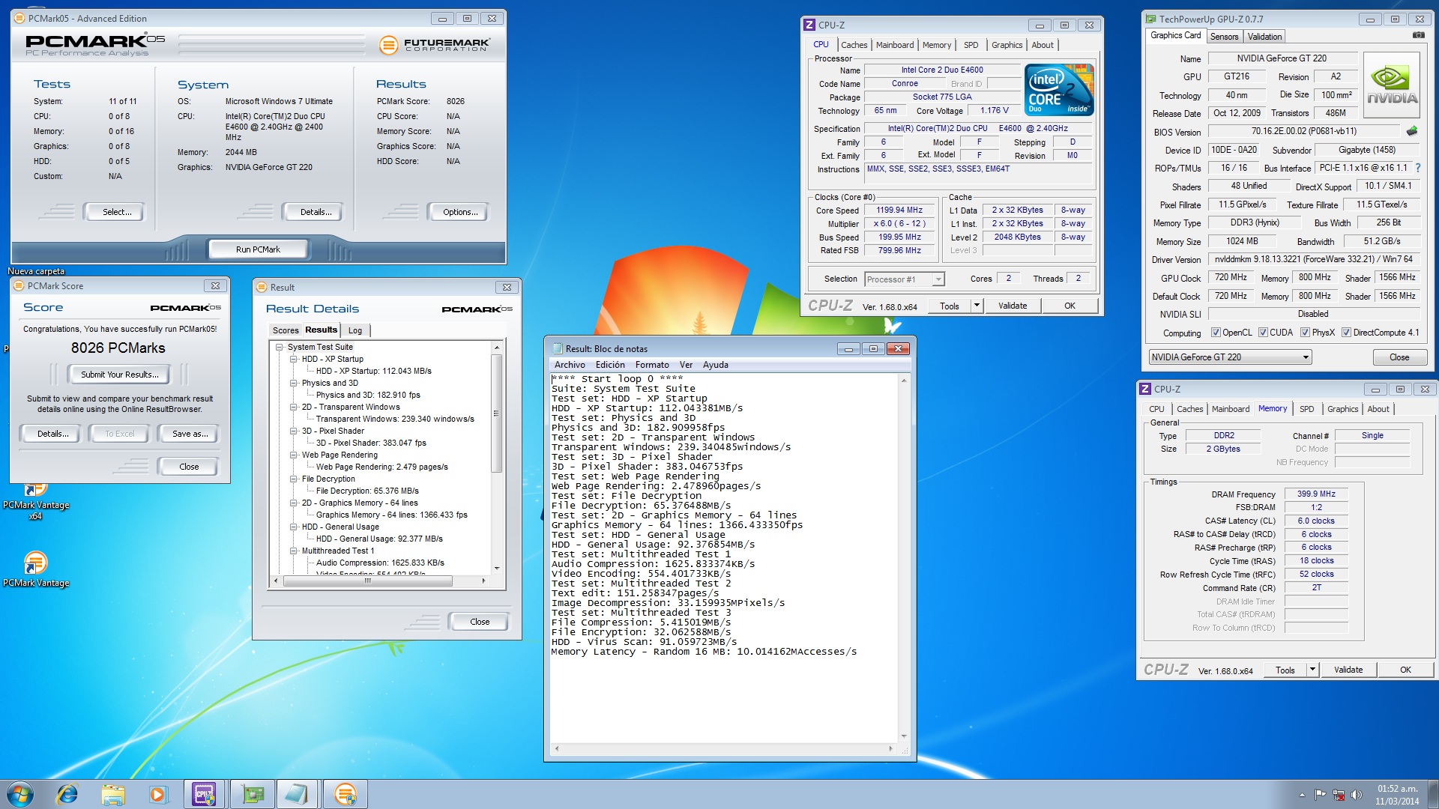Click Validate in the upper CPU-Z window
Screen dimensions: 1439x809
coord(1013,306)
